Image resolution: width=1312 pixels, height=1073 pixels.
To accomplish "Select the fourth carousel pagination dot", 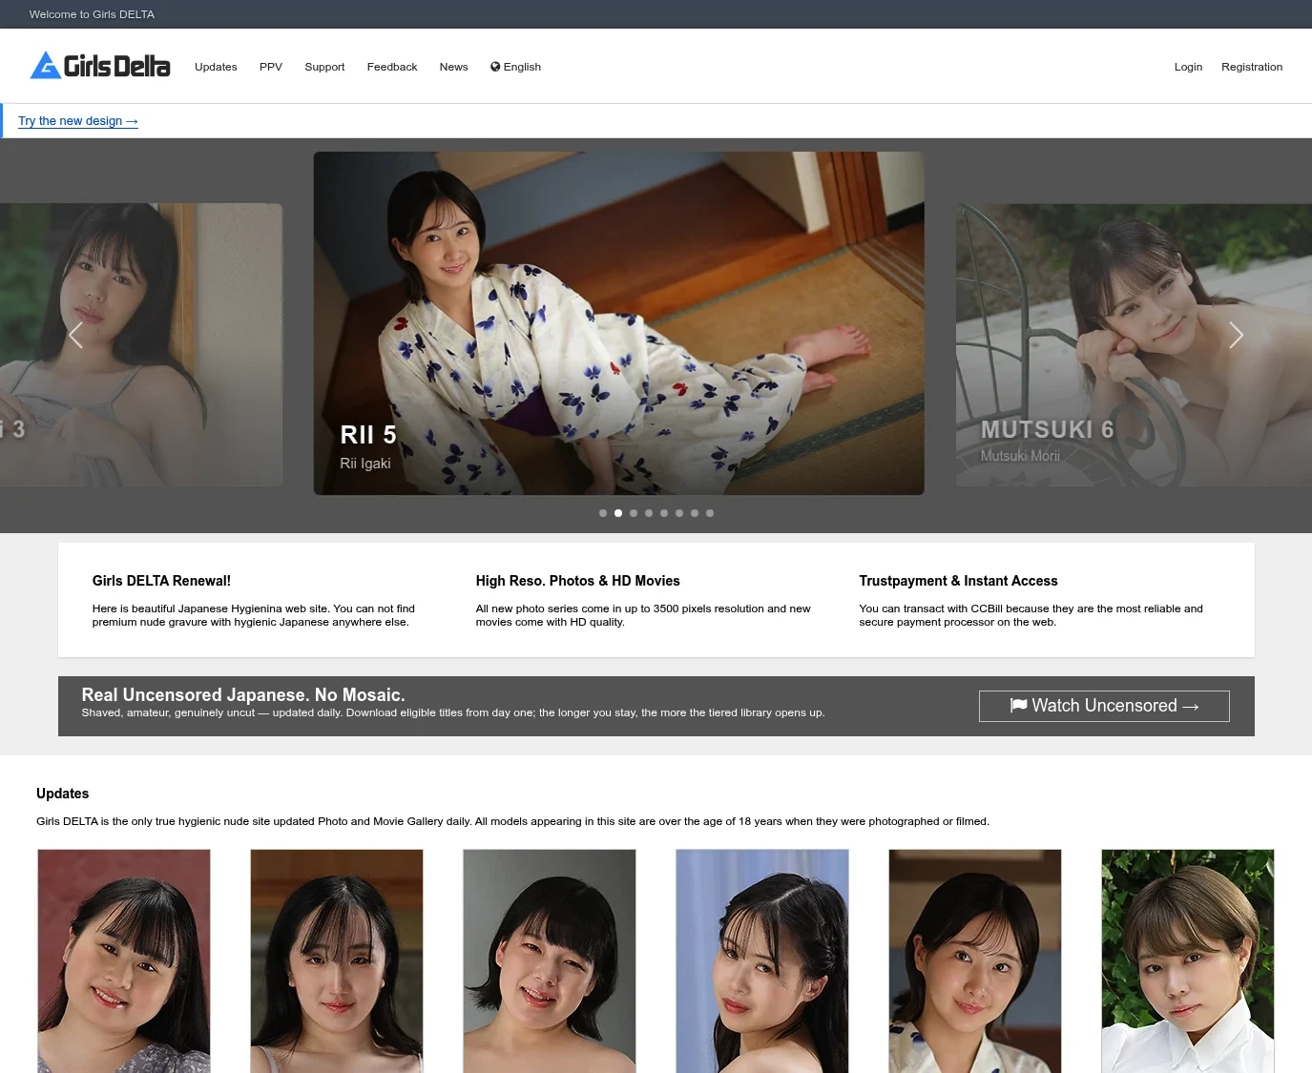I will click(x=649, y=513).
